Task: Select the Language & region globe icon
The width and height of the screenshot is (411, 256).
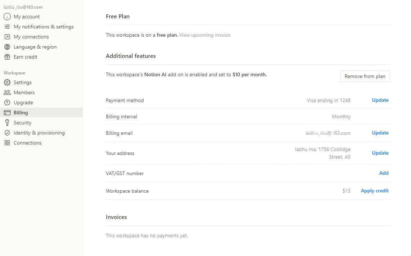Action: [7, 47]
